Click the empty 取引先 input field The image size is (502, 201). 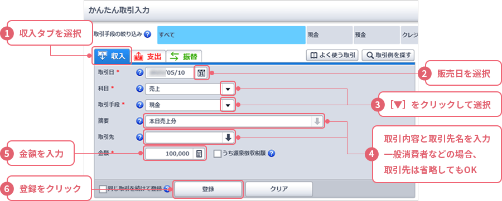(184, 138)
